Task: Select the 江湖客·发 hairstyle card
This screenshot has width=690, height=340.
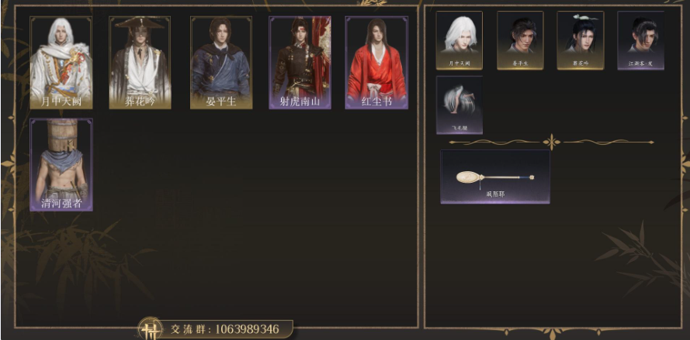Action: [x=641, y=40]
